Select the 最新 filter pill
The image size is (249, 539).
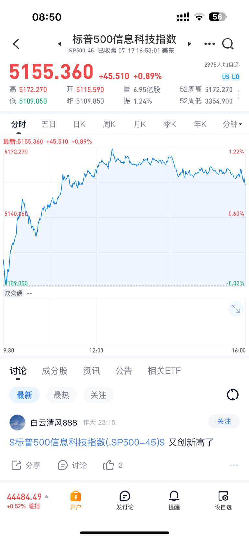click(x=24, y=395)
